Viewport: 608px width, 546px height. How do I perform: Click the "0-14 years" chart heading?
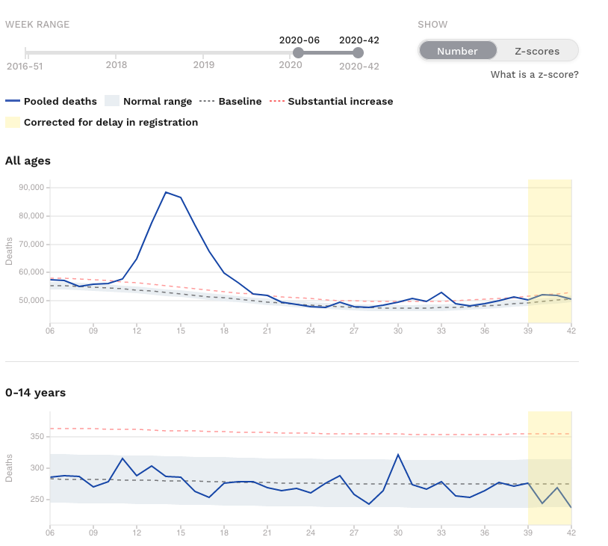pos(36,393)
